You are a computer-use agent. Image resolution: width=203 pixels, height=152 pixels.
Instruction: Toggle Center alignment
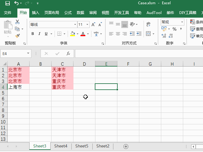point(118,34)
